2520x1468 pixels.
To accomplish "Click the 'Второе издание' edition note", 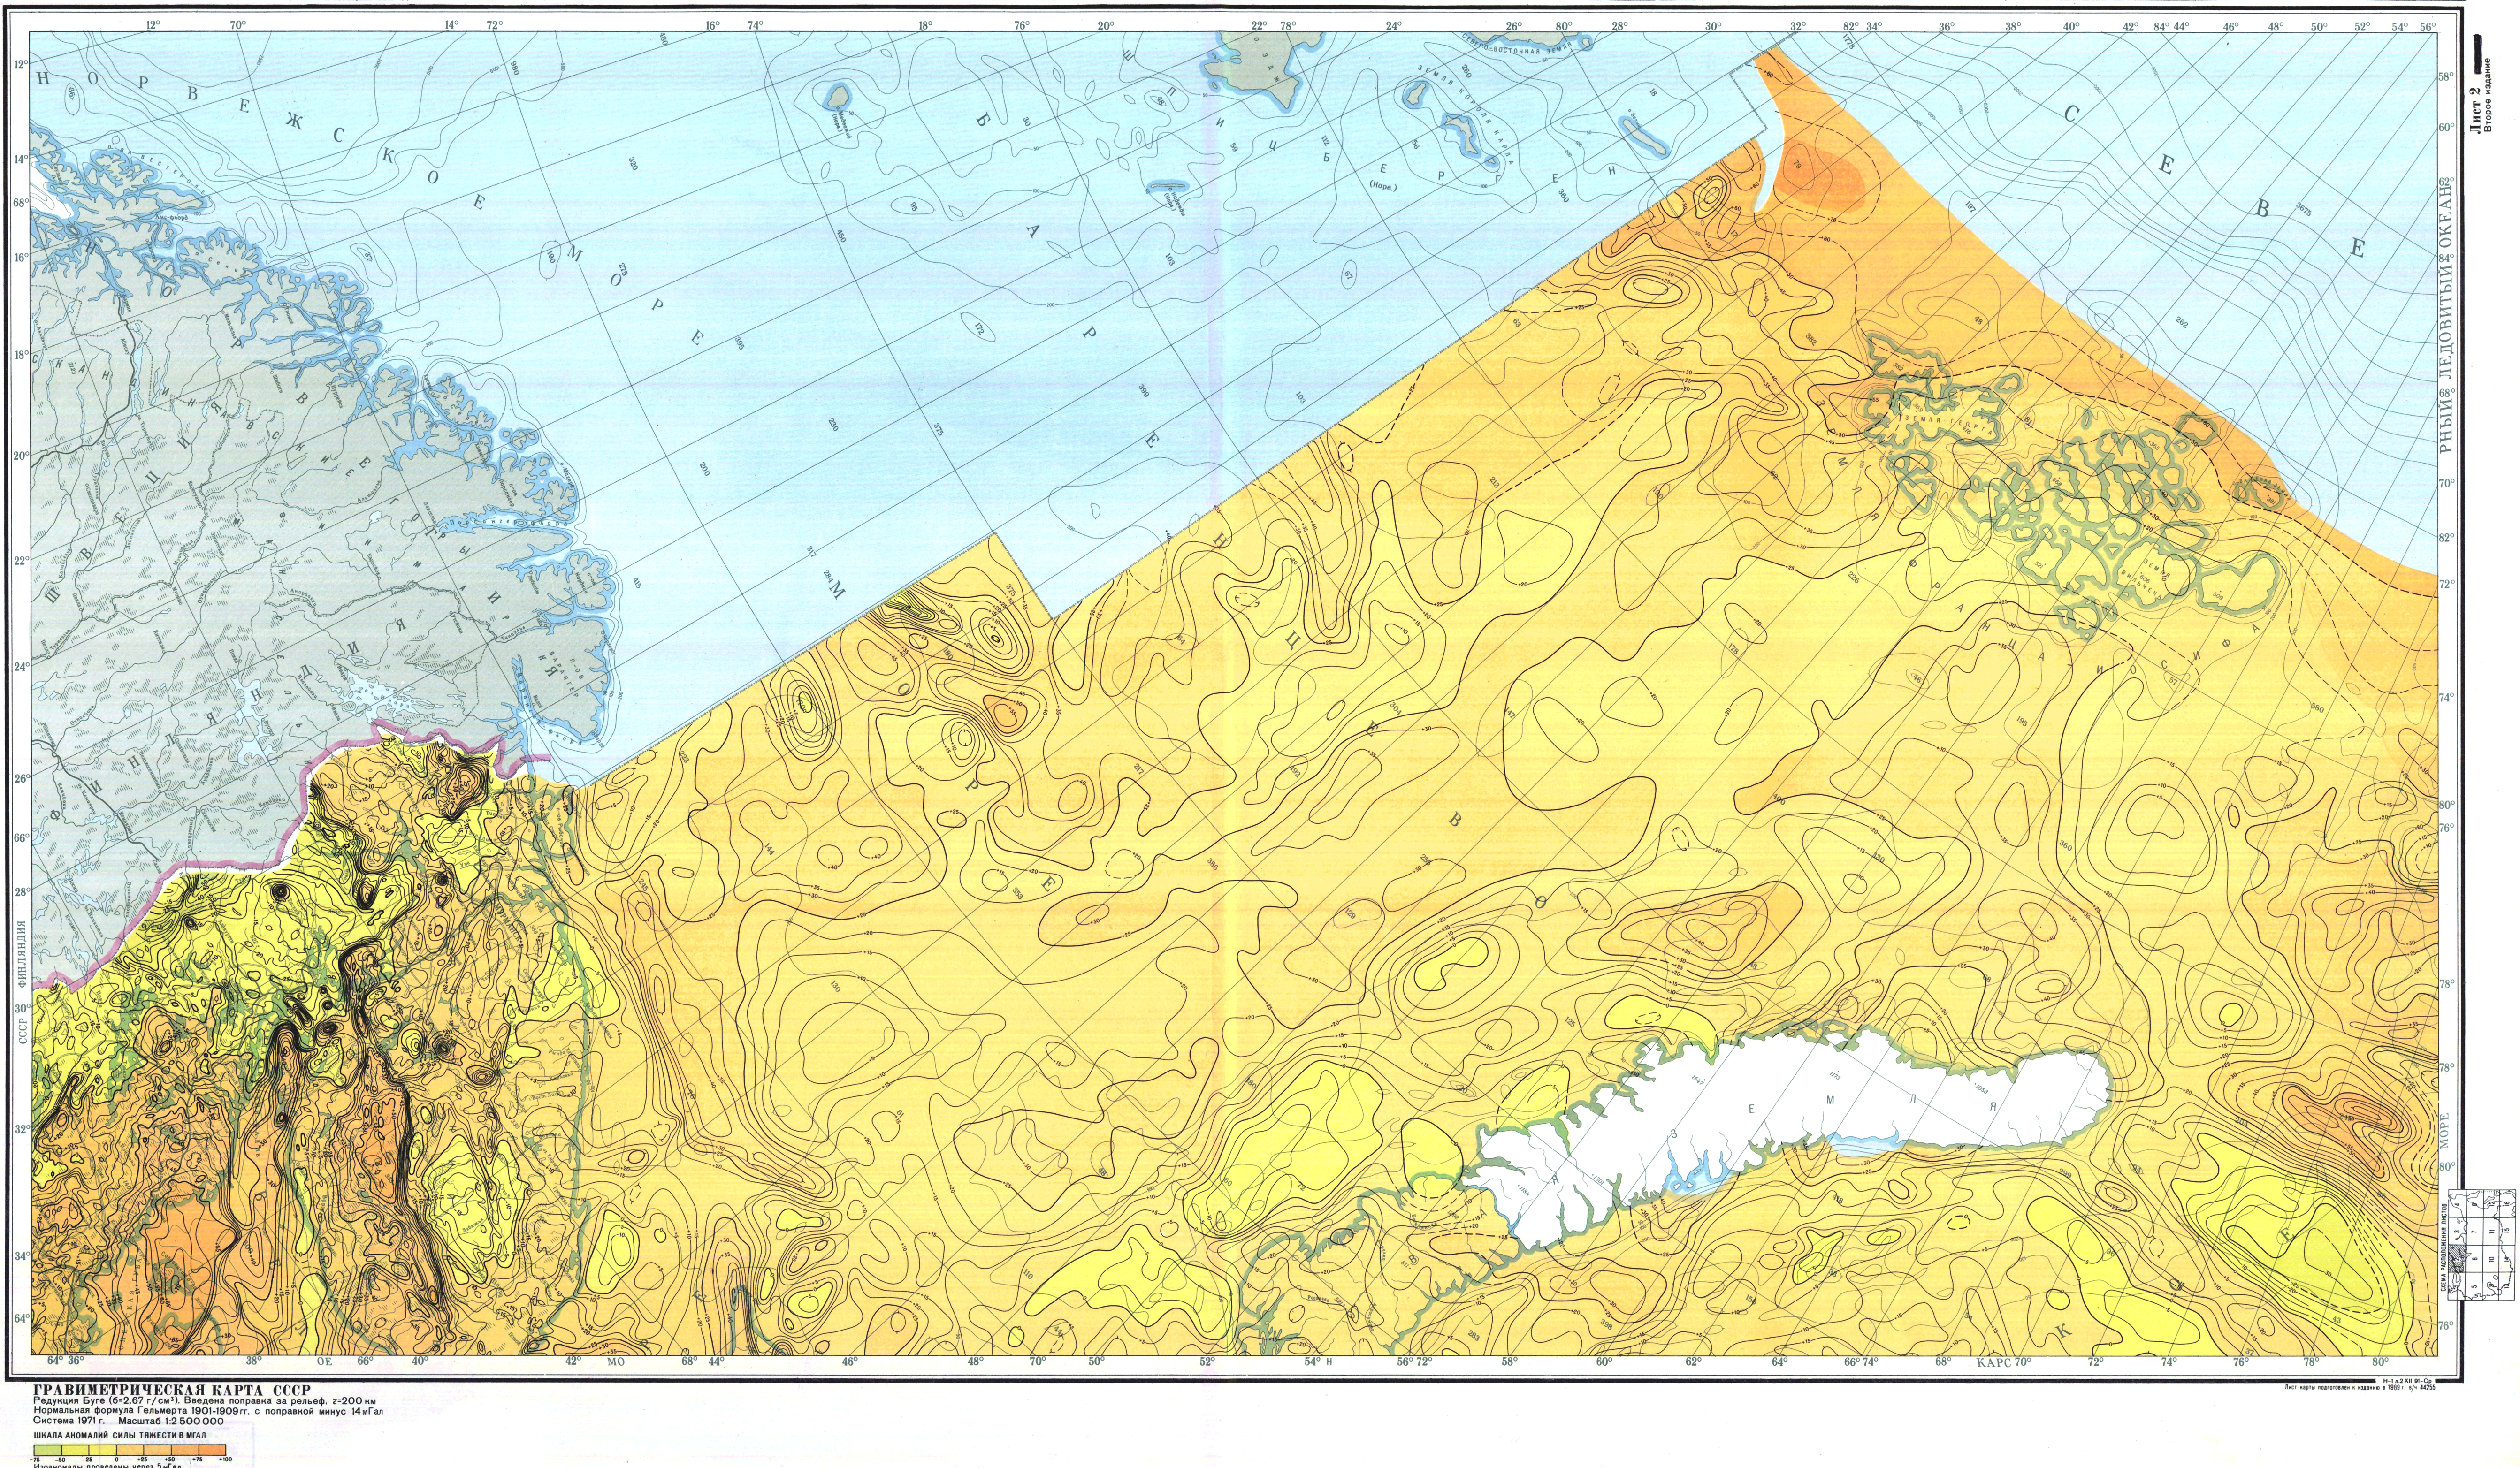I will tap(2488, 95).
